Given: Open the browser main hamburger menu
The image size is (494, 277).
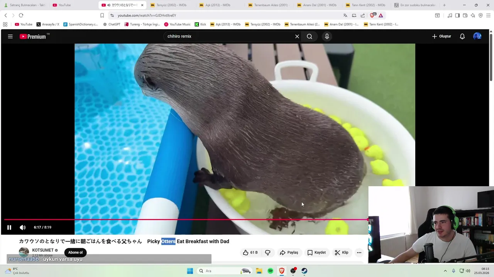Looking at the screenshot, I should click(488, 15).
